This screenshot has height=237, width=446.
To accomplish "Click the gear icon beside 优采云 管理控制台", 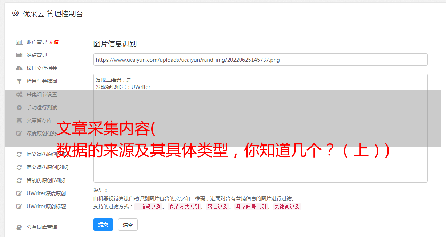I will [x=15, y=13].
